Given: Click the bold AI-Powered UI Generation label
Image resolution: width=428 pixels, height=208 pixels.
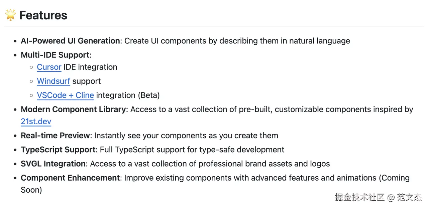Looking at the screenshot, I should click(70, 41).
